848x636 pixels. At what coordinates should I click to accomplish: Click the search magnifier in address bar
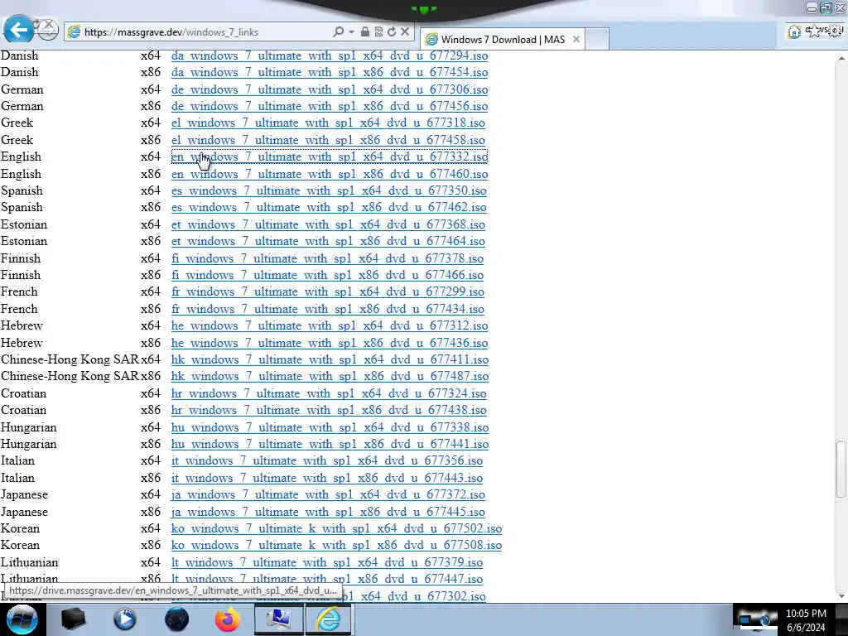[338, 32]
